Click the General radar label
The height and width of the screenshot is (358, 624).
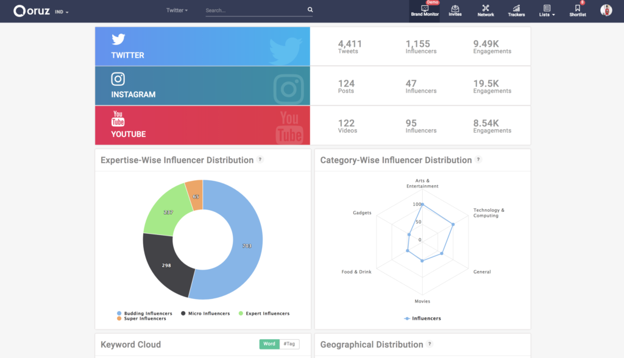pos(482,272)
